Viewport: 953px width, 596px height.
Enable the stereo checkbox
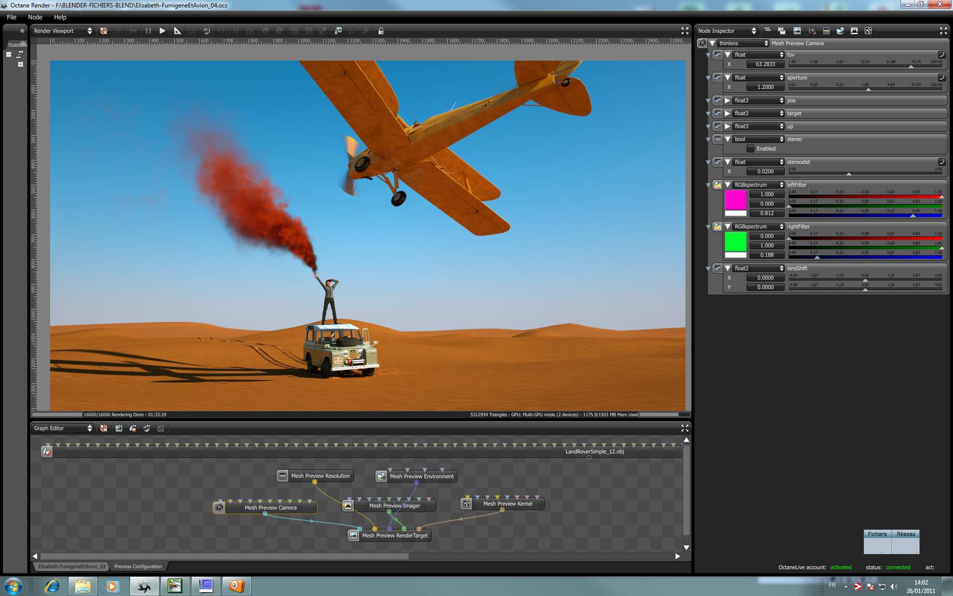pyautogui.click(x=750, y=149)
